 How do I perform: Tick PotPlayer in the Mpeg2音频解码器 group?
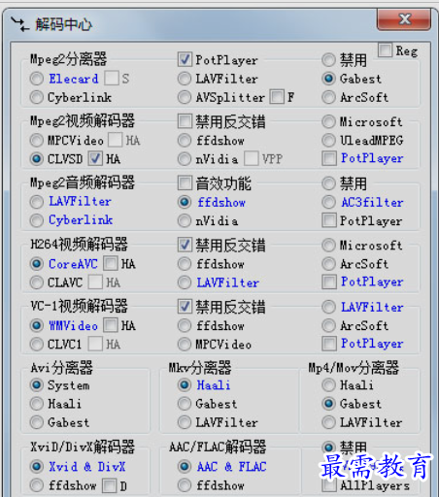click(329, 220)
